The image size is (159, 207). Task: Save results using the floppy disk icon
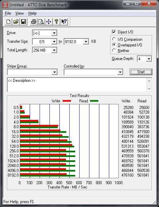click(23, 22)
